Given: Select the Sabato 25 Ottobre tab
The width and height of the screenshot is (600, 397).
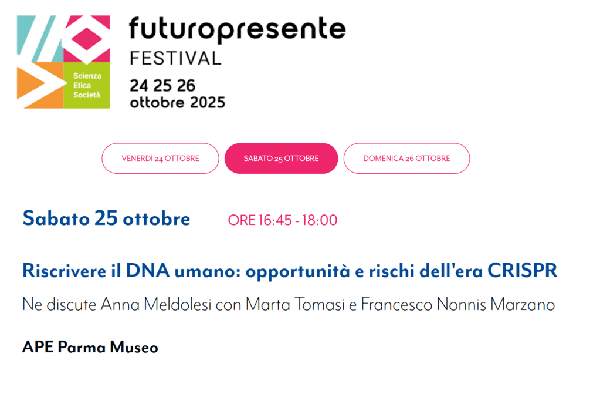Looking at the screenshot, I should (x=281, y=159).
